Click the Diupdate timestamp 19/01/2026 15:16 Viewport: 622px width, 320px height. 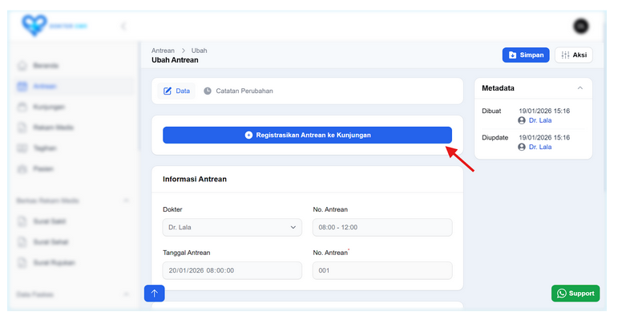point(544,137)
